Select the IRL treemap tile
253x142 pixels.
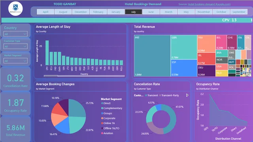(x=206, y=59)
